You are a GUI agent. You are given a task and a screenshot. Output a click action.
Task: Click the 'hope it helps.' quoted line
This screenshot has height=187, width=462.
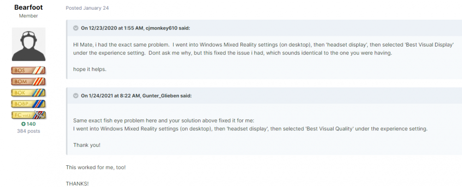click(x=91, y=69)
